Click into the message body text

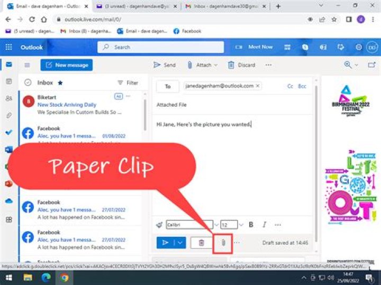pos(204,125)
